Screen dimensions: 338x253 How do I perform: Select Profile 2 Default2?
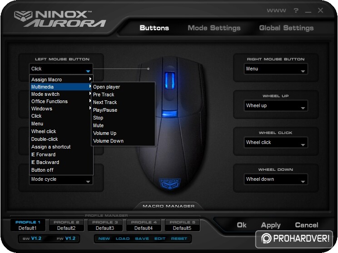click(x=66, y=225)
